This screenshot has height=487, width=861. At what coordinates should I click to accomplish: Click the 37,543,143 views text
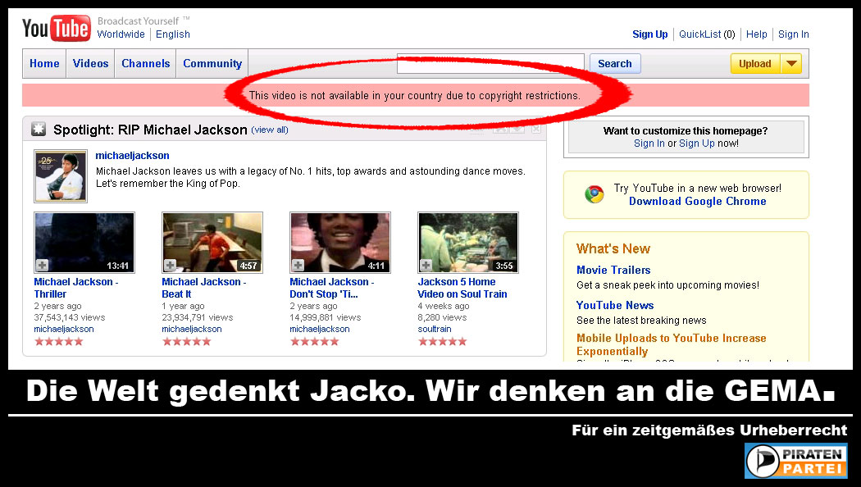69,317
